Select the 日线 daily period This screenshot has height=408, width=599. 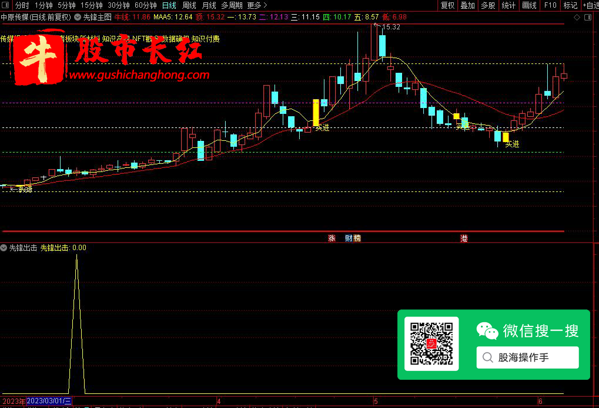[169, 5]
